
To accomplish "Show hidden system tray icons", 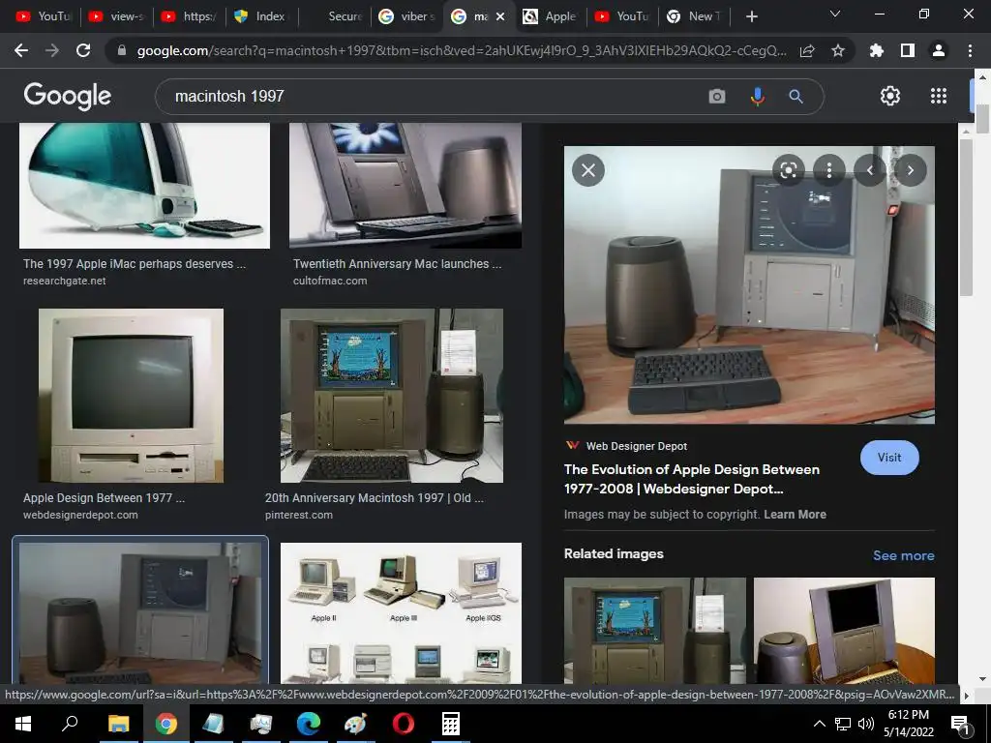I will click(x=819, y=724).
